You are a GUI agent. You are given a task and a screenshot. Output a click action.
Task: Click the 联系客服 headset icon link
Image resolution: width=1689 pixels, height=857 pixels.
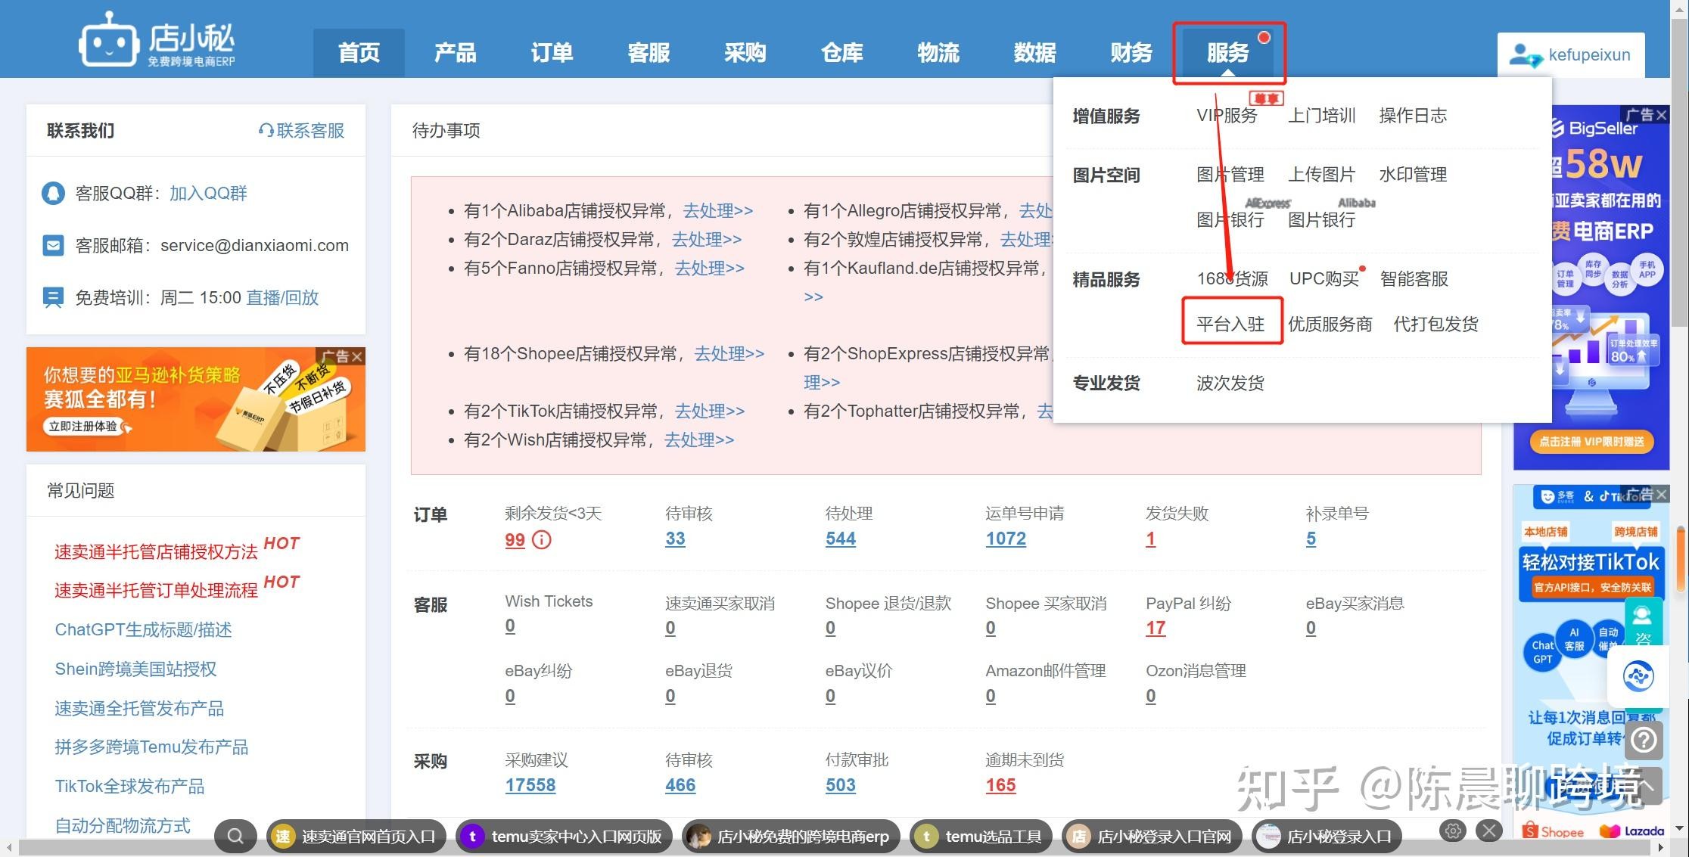pyautogui.click(x=301, y=131)
